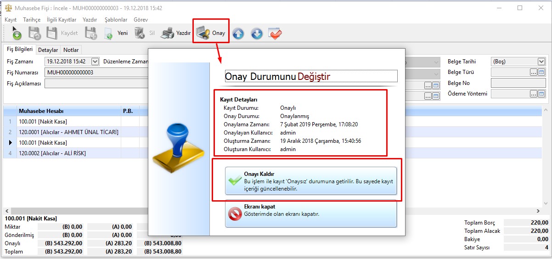This screenshot has width=552, height=259.
Task: Open the İlgili Kayıtlar menu
Action: click(x=62, y=20)
